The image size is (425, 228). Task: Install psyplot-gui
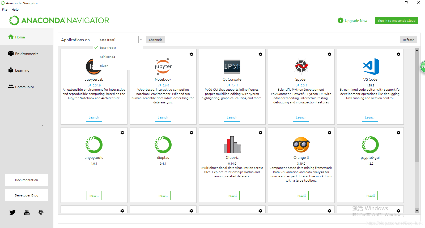370,195
